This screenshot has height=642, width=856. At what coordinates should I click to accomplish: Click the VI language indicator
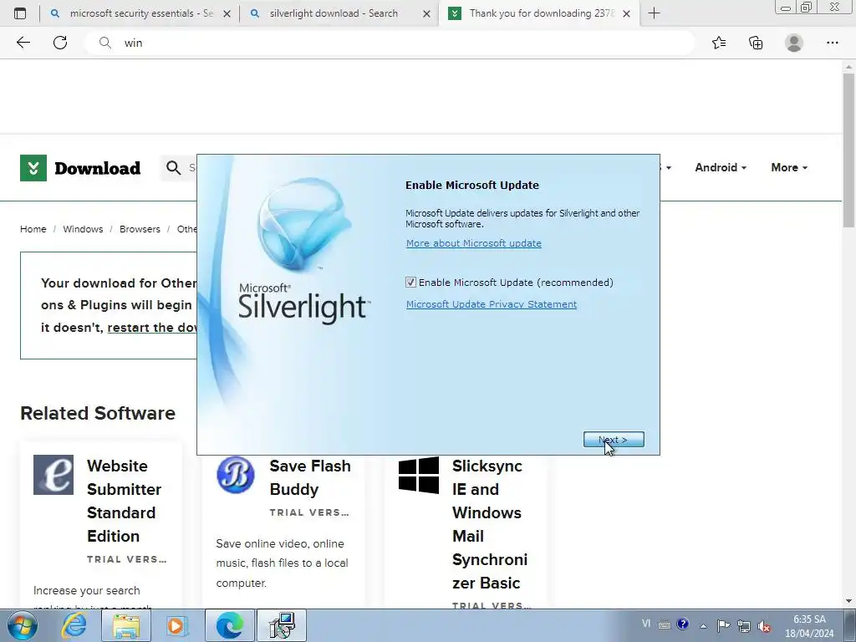pyautogui.click(x=646, y=624)
